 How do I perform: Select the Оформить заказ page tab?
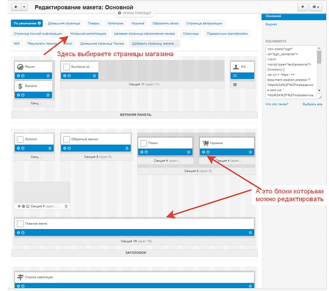coord(166,23)
